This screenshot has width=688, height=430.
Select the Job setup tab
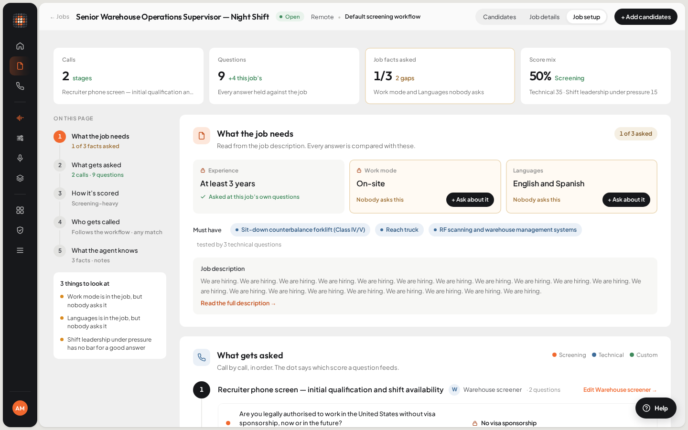586,17
